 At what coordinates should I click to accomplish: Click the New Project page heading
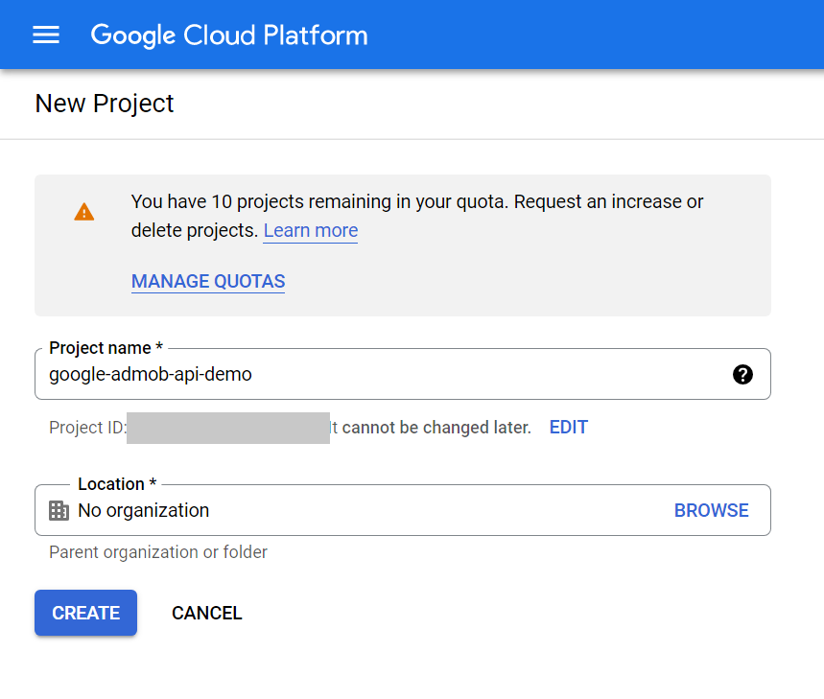coord(104,104)
